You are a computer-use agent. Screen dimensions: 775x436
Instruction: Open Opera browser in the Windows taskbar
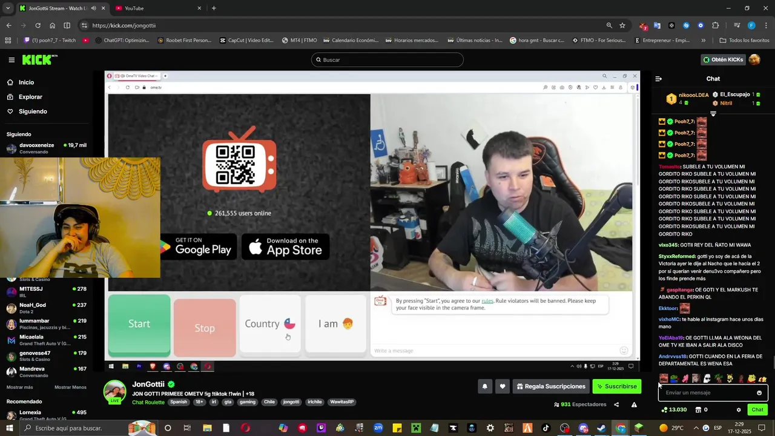coord(245,428)
